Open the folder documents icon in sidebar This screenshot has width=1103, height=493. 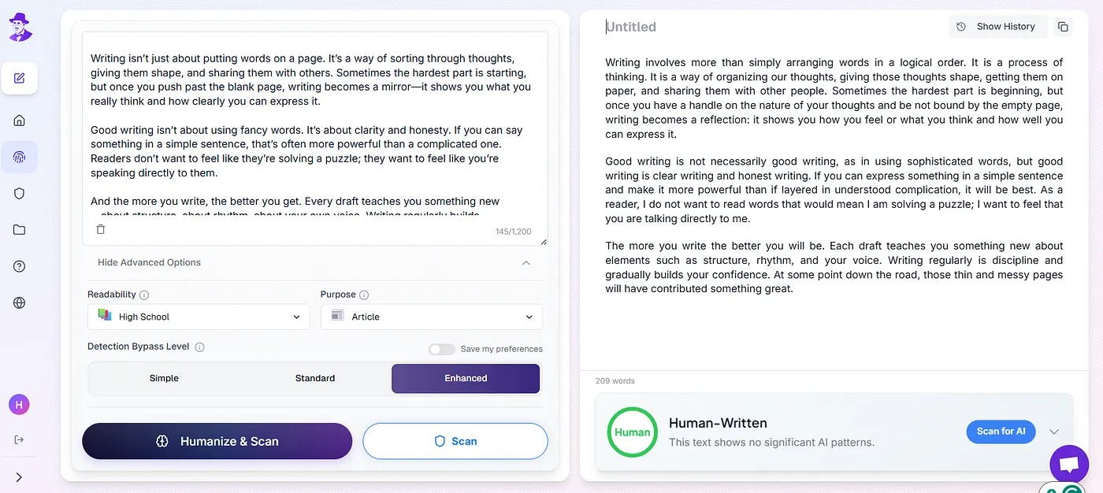[x=20, y=230]
